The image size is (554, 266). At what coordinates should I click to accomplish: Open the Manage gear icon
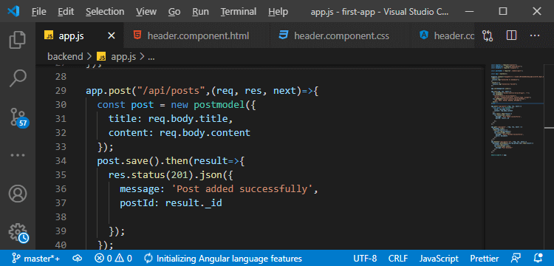coord(18,233)
